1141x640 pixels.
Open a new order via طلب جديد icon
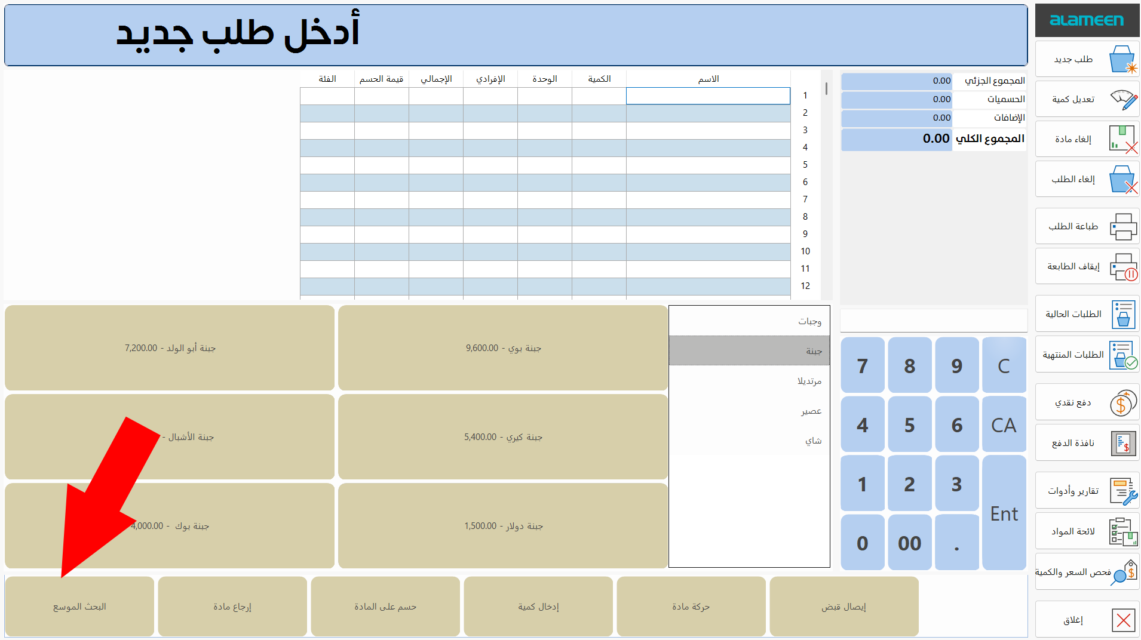click(x=1087, y=59)
